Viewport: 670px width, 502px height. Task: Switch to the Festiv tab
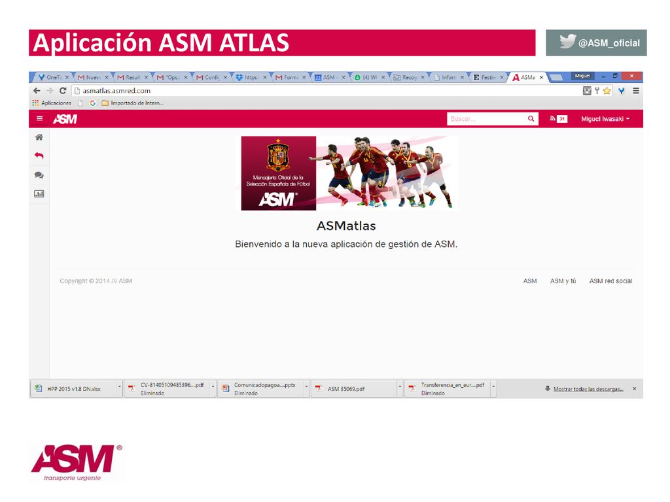pos(488,77)
